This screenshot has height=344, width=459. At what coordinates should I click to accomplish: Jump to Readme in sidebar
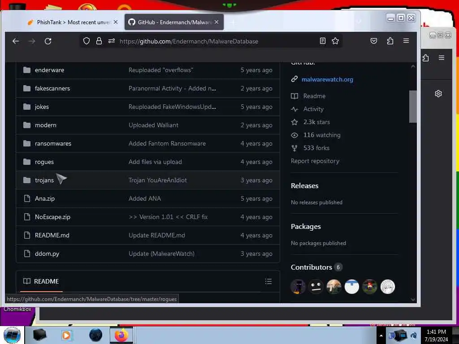click(314, 96)
